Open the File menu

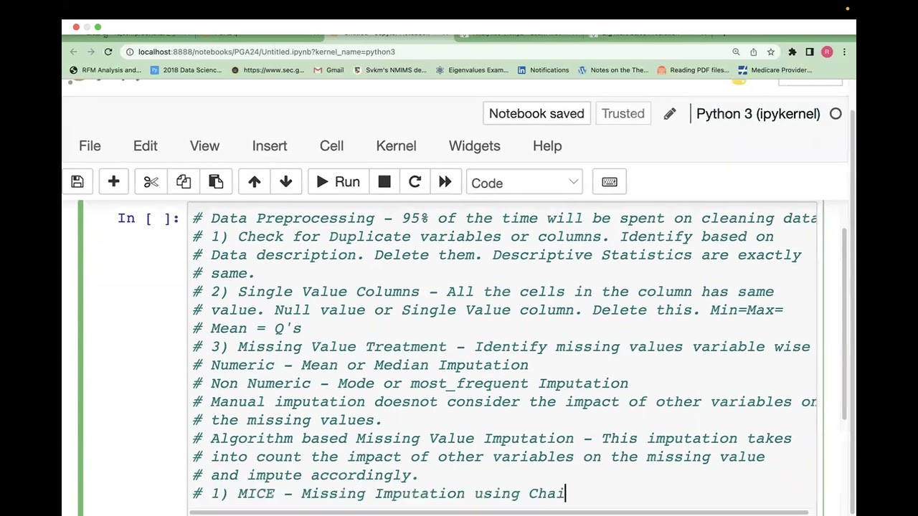[x=90, y=145]
